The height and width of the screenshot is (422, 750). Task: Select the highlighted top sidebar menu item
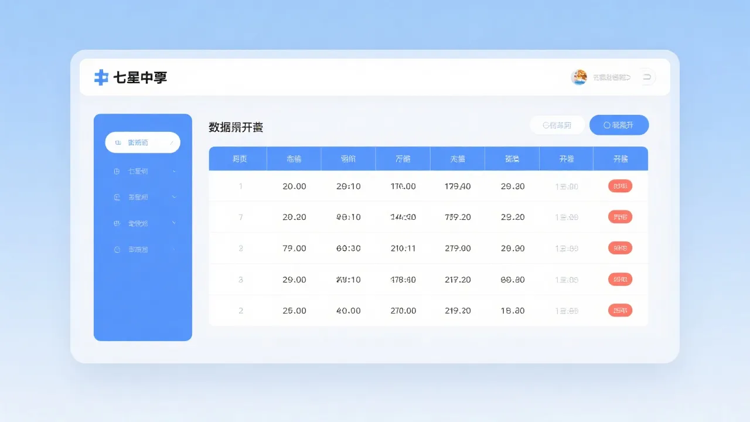(142, 142)
